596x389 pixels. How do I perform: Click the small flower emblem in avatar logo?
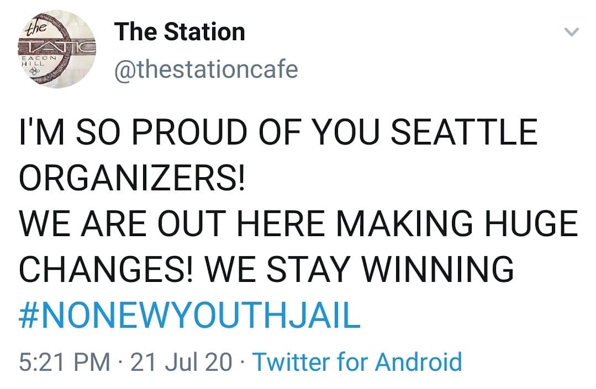pyautogui.click(x=35, y=71)
